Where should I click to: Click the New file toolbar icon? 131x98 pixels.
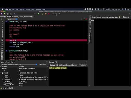[1, 14]
